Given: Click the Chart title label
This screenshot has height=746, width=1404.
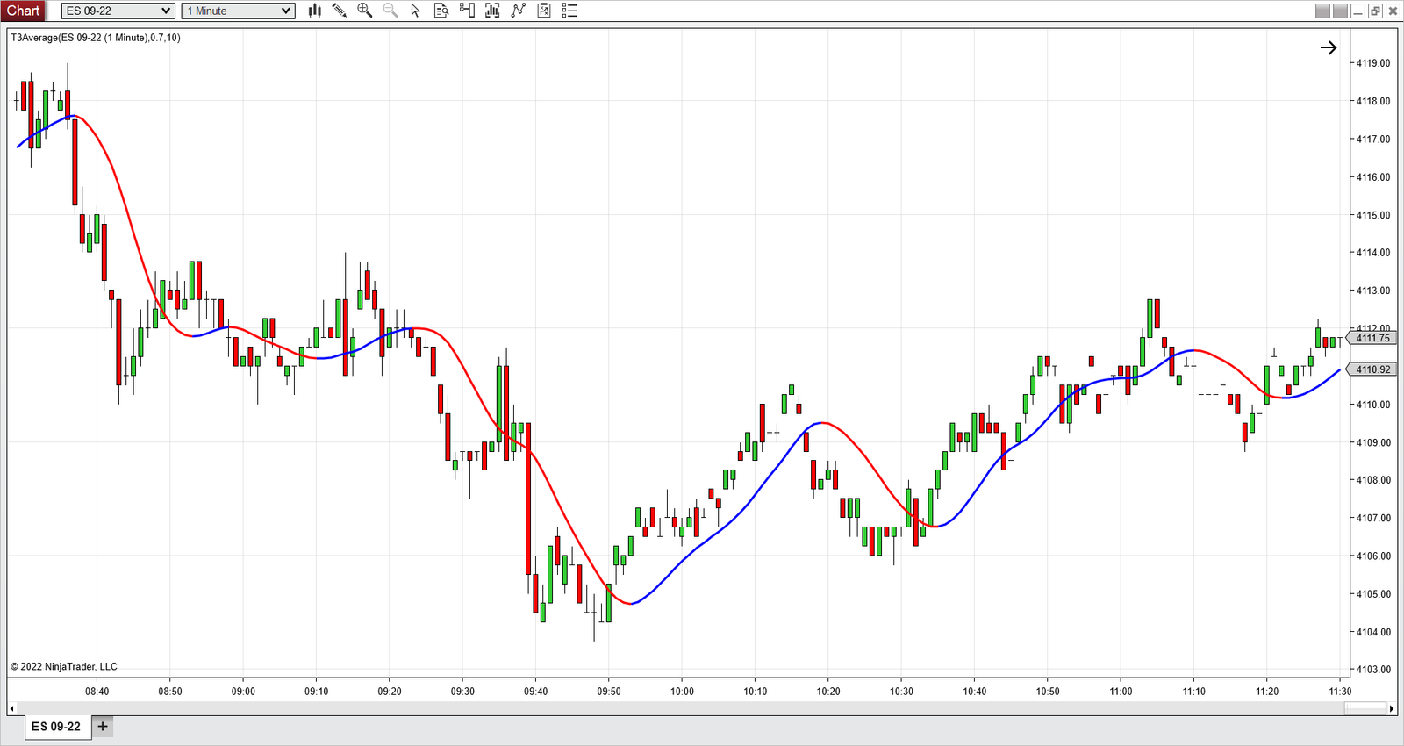Looking at the screenshot, I should 24,11.
